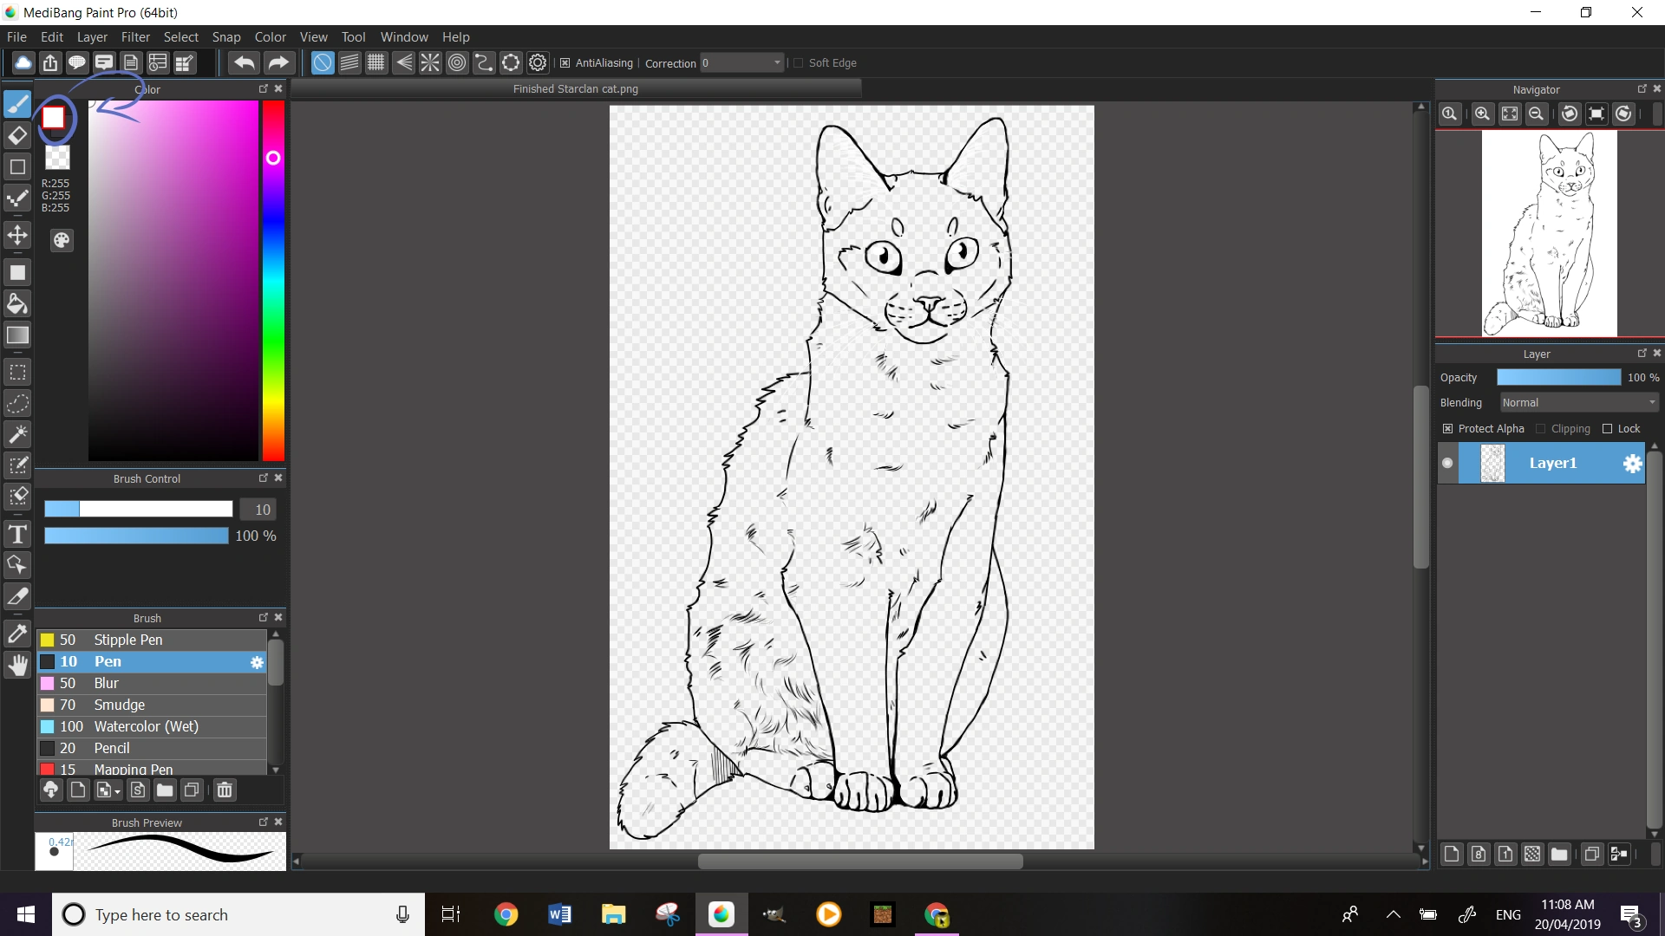Open the color palette icon

click(x=62, y=241)
